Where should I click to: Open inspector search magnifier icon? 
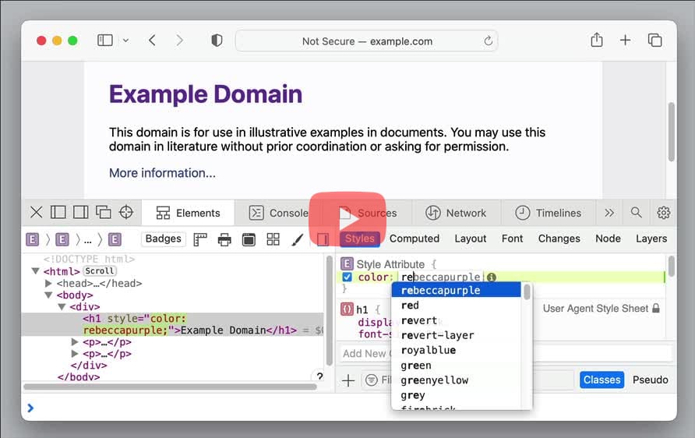pyautogui.click(x=636, y=212)
